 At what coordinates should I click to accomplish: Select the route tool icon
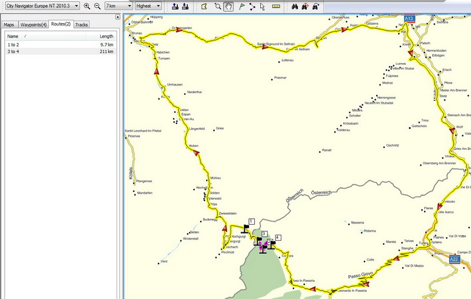[253, 6]
